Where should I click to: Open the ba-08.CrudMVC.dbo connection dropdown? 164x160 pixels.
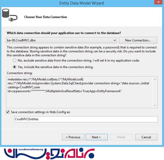pyautogui.click(x=61, y=40)
